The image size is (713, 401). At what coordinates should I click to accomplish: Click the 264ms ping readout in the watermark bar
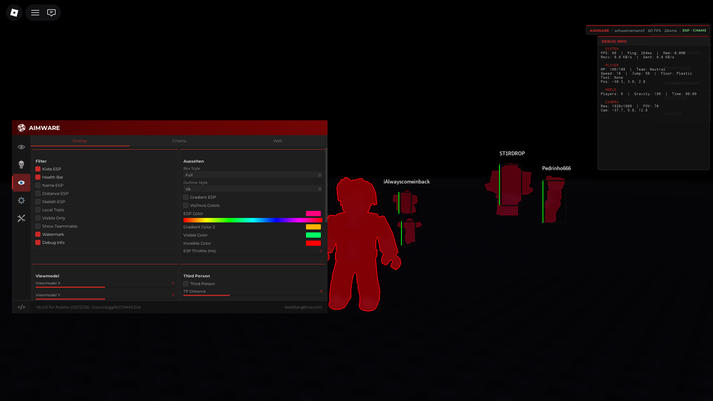point(671,30)
